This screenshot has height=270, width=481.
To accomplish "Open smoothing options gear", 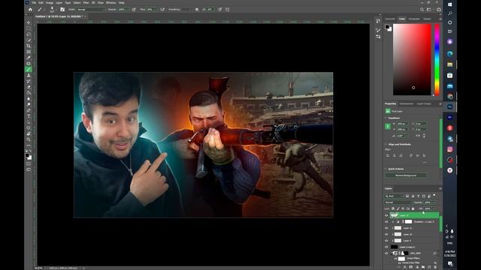I will tap(197, 10).
